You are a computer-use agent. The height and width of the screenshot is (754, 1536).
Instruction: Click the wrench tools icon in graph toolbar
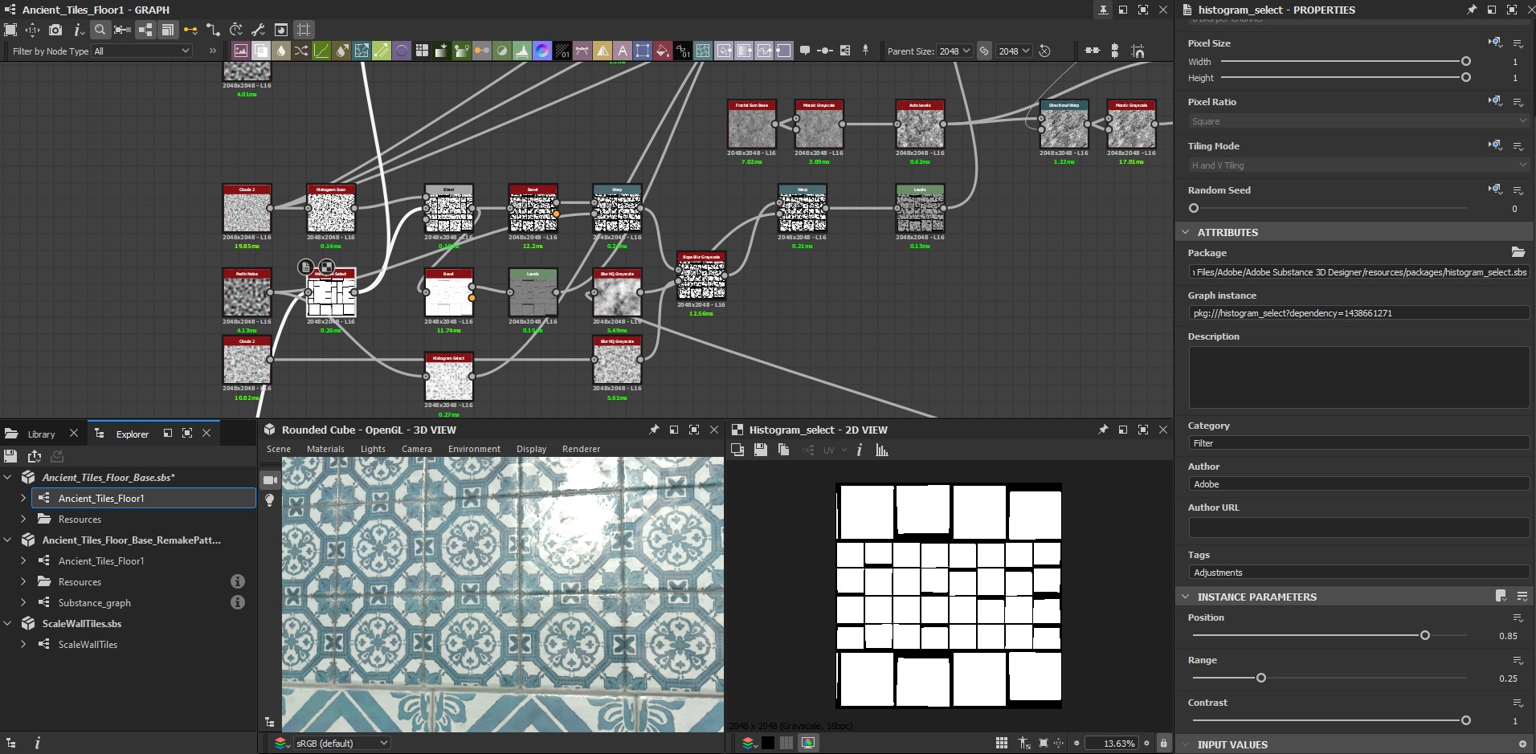pyautogui.click(x=258, y=30)
